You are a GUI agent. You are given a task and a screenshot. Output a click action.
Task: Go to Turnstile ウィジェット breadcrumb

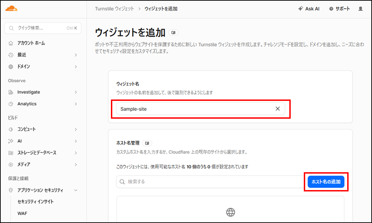[115, 9]
